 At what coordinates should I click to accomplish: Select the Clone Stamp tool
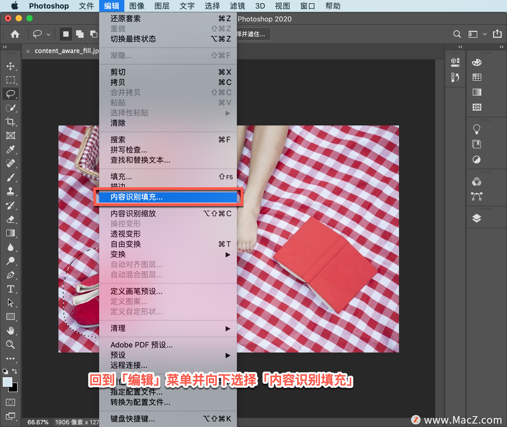point(10,191)
